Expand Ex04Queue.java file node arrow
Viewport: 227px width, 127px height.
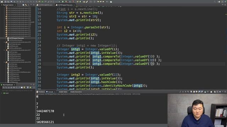6,70
